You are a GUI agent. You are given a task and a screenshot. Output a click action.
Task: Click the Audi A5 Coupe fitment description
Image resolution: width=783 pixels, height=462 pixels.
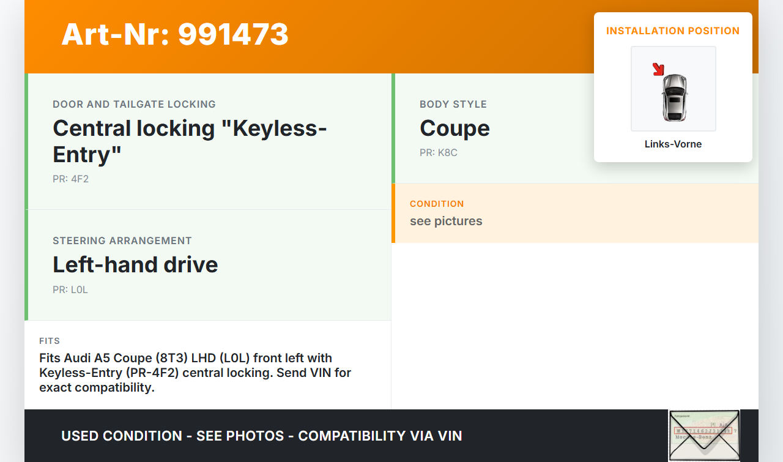coord(195,372)
